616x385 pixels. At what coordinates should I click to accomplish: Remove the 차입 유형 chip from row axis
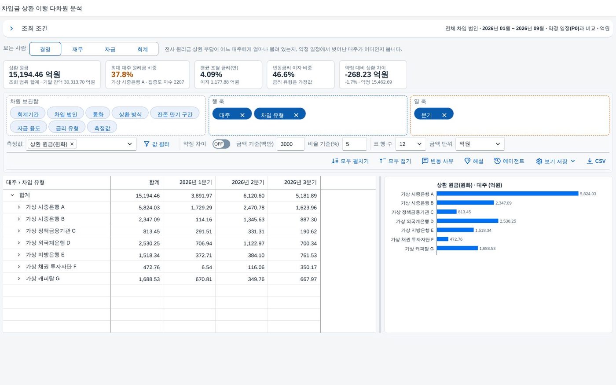[x=296, y=115]
